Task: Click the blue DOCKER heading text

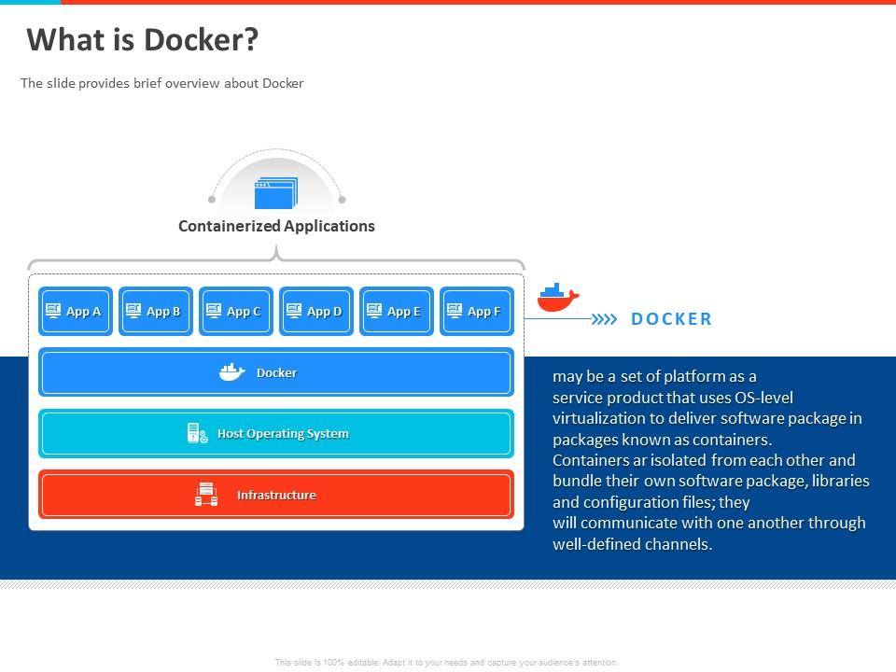Action: click(671, 319)
